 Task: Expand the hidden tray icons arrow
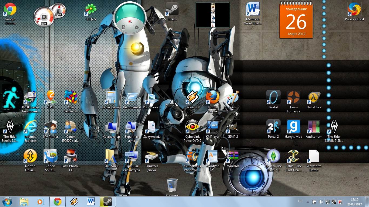[308, 202]
